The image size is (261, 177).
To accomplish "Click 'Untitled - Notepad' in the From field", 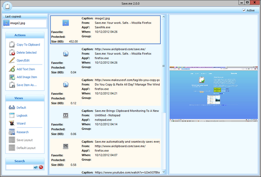I will point(108,116).
